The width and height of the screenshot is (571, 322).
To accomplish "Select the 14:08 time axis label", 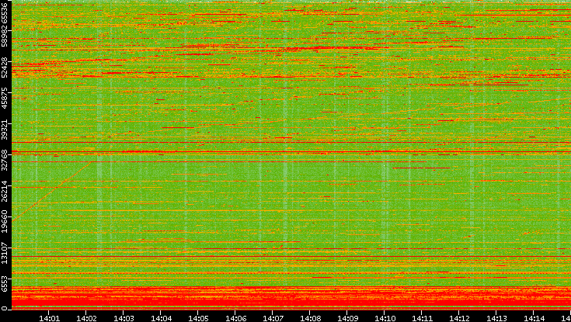I will (x=310, y=318).
